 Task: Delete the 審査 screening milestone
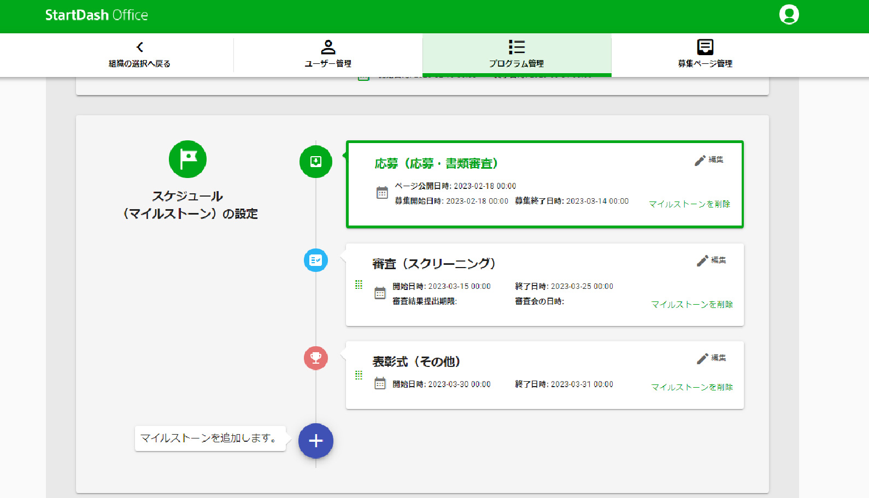(692, 305)
